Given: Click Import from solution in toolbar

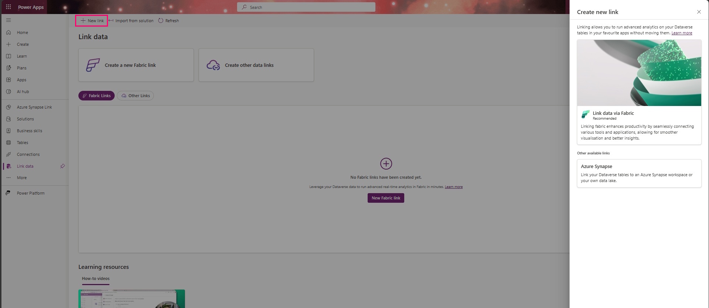Looking at the screenshot, I should [x=131, y=21].
